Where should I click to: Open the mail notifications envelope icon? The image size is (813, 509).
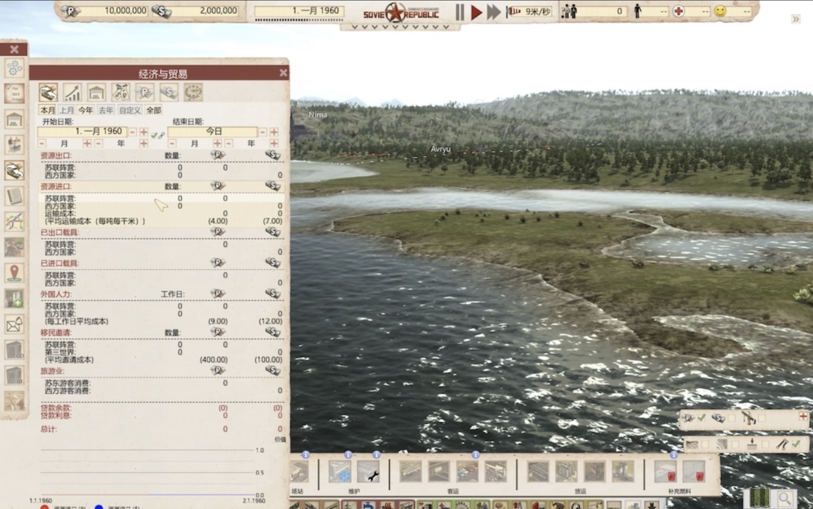click(14, 324)
